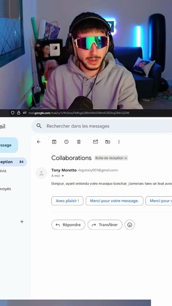172x306 pixels.
Task: Click the Répondre button
Action: click(68, 225)
